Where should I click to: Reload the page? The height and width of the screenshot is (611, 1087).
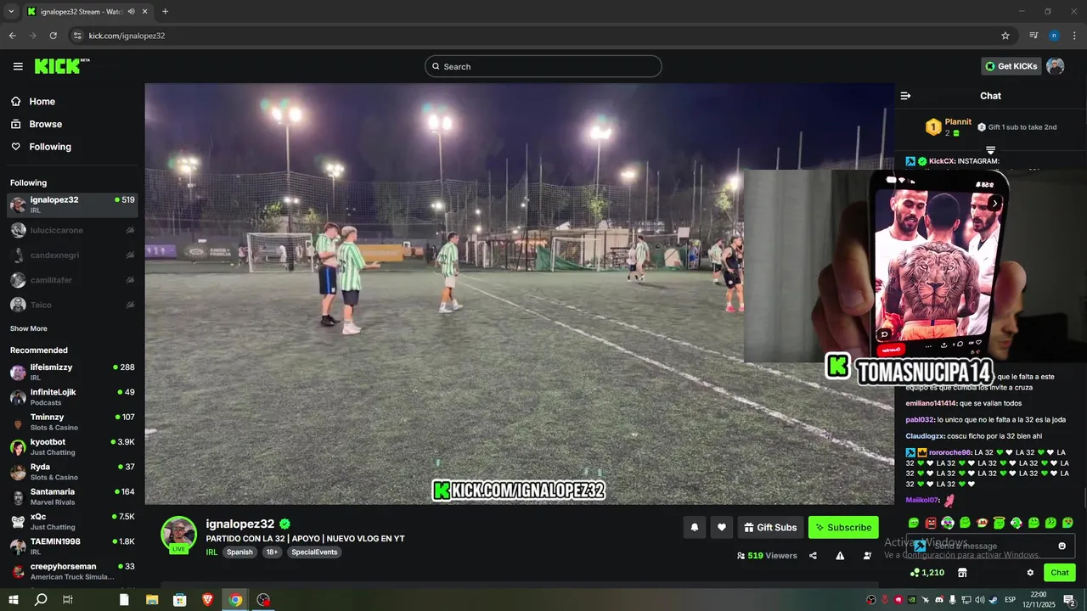pos(53,36)
